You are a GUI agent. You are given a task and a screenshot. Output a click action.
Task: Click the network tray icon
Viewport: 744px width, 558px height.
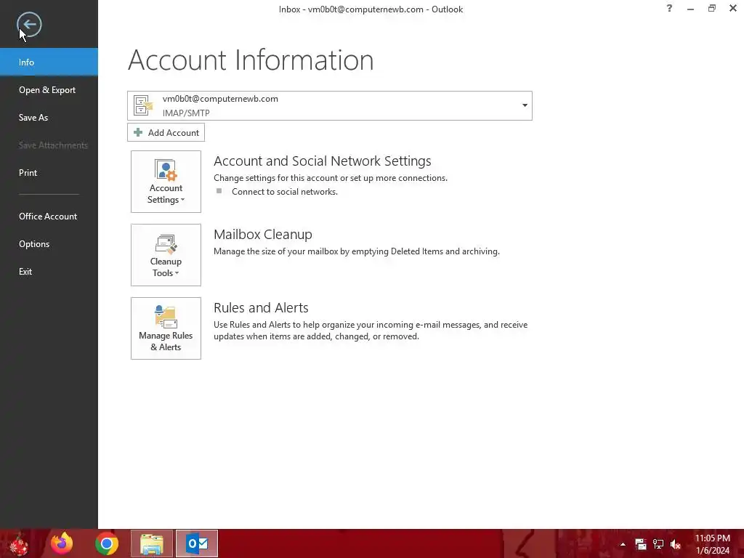658,544
